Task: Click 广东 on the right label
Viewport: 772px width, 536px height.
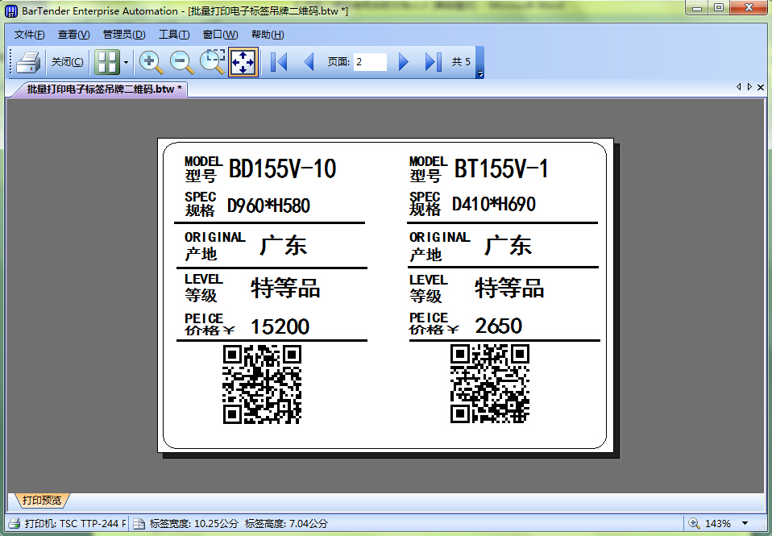Action: [508, 245]
